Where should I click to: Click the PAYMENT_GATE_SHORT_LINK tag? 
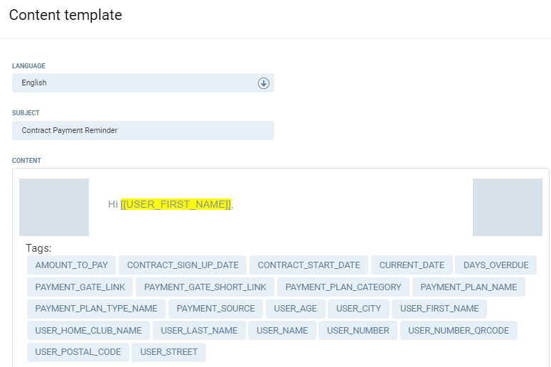click(x=205, y=287)
